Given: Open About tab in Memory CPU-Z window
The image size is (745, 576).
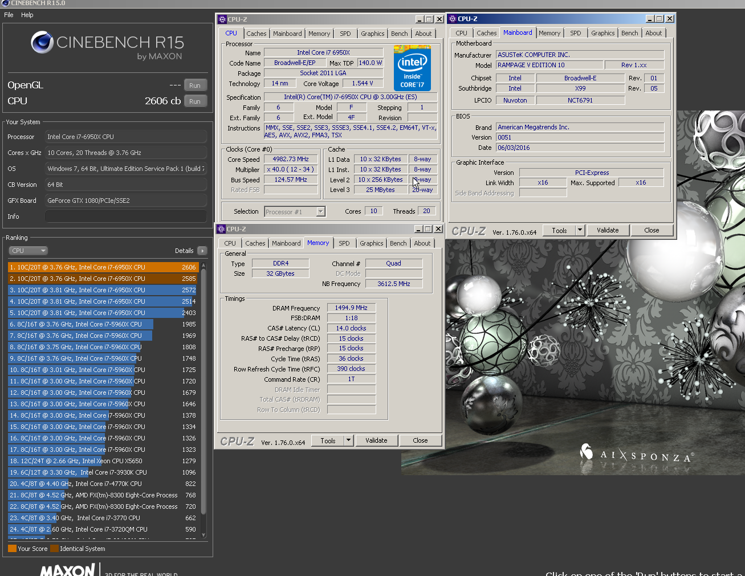Looking at the screenshot, I should (x=422, y=243).
